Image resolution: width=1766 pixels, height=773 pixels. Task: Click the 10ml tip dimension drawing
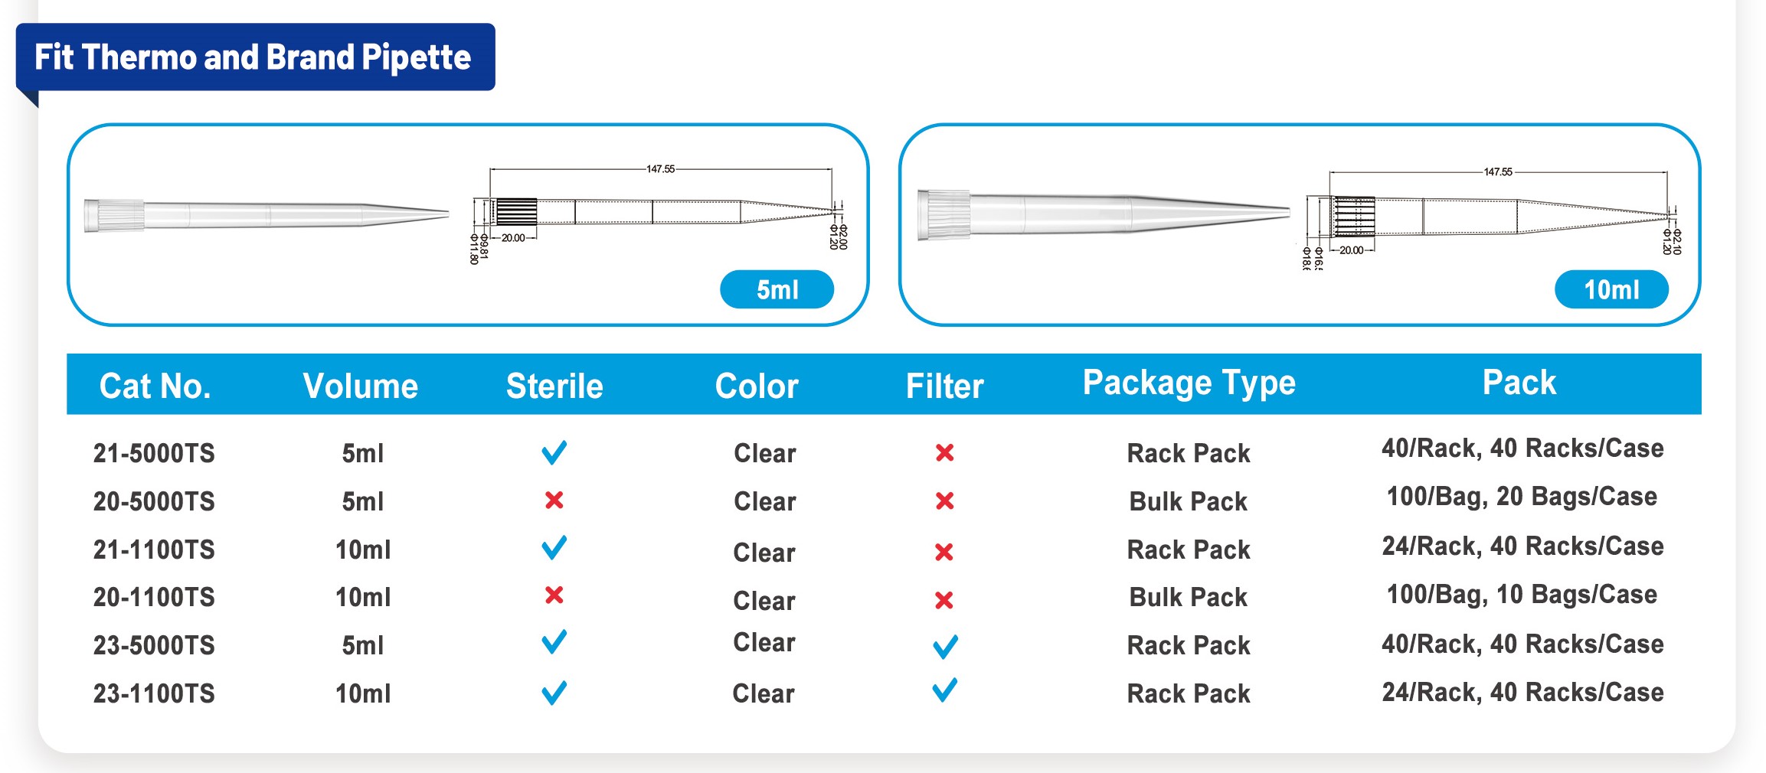click(x=1490, y=217)
